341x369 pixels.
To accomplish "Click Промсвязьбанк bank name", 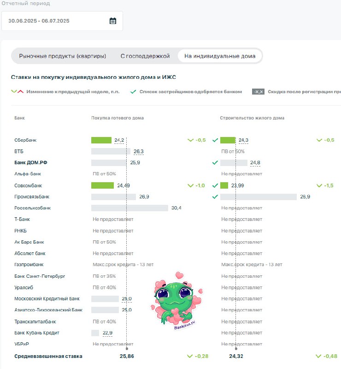I will point(32,197).
